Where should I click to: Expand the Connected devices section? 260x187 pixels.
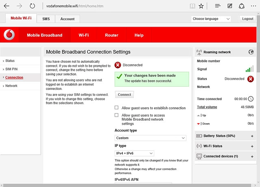[252, 156]
